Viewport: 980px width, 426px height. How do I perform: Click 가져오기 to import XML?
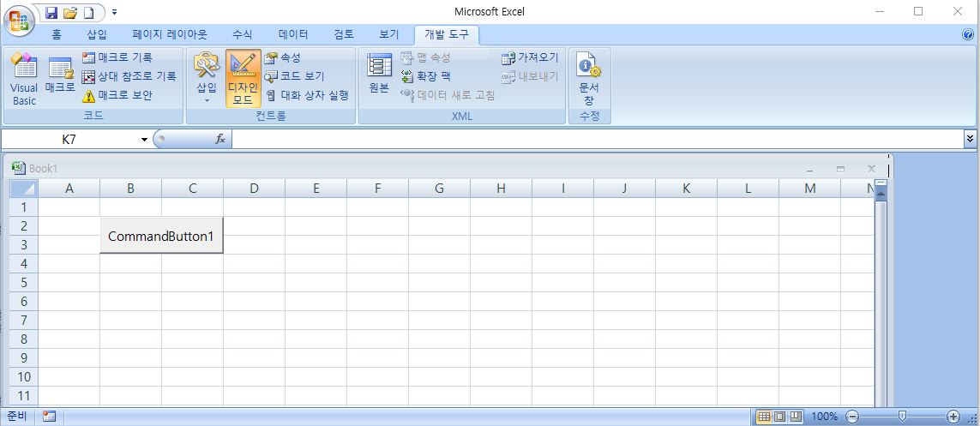click(x=530, y=57)
